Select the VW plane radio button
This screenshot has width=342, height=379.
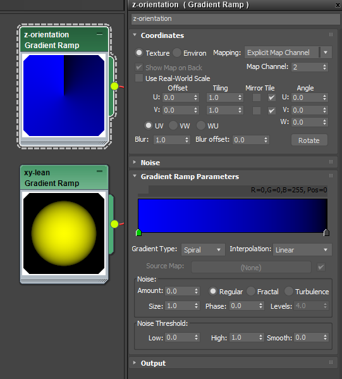tap(173, 125)
